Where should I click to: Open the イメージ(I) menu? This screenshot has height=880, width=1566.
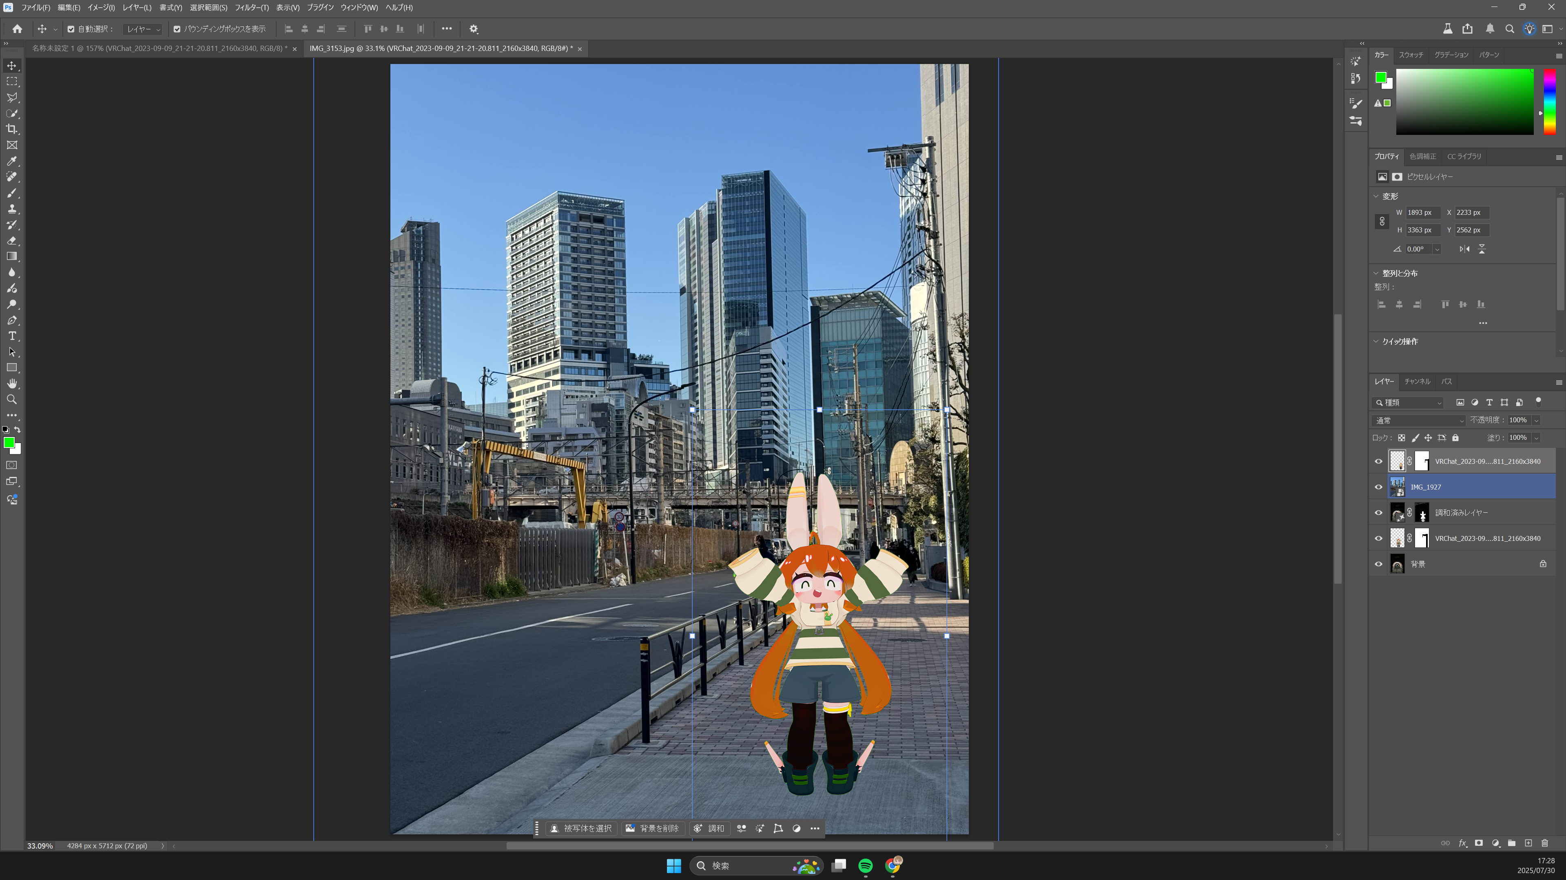click(101, 7)
